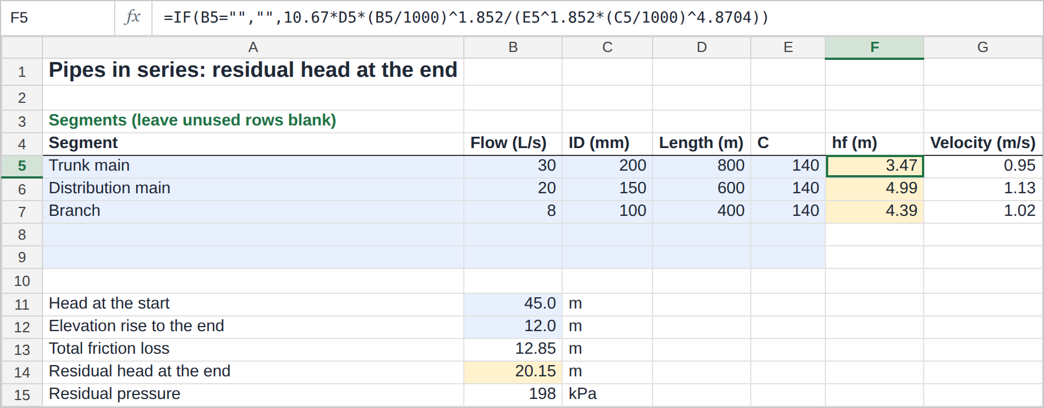This screenshot has height=408, width=1044.
Task: Click the residual head value 20.15
Action: pos(513,372)
